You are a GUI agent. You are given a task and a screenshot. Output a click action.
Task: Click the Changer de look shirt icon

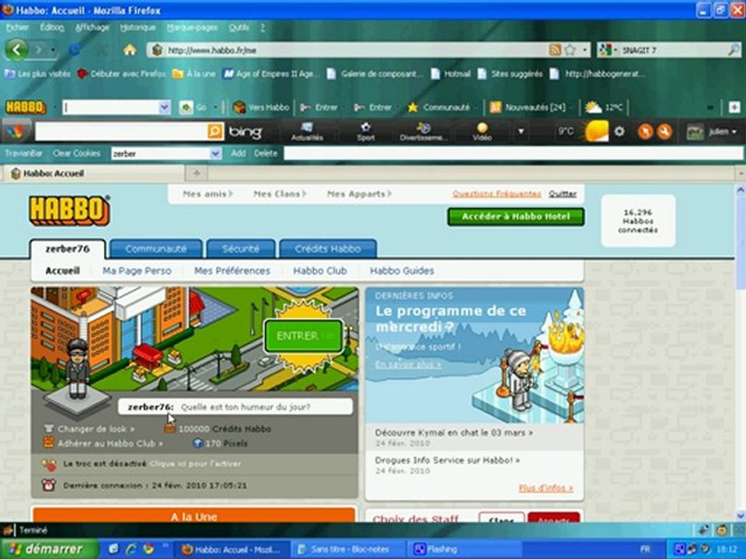pos(48,429)
